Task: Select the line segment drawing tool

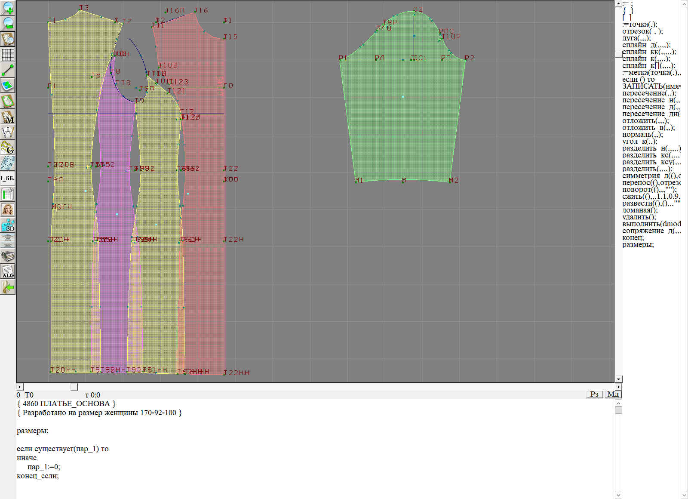Action: (8, 70)
